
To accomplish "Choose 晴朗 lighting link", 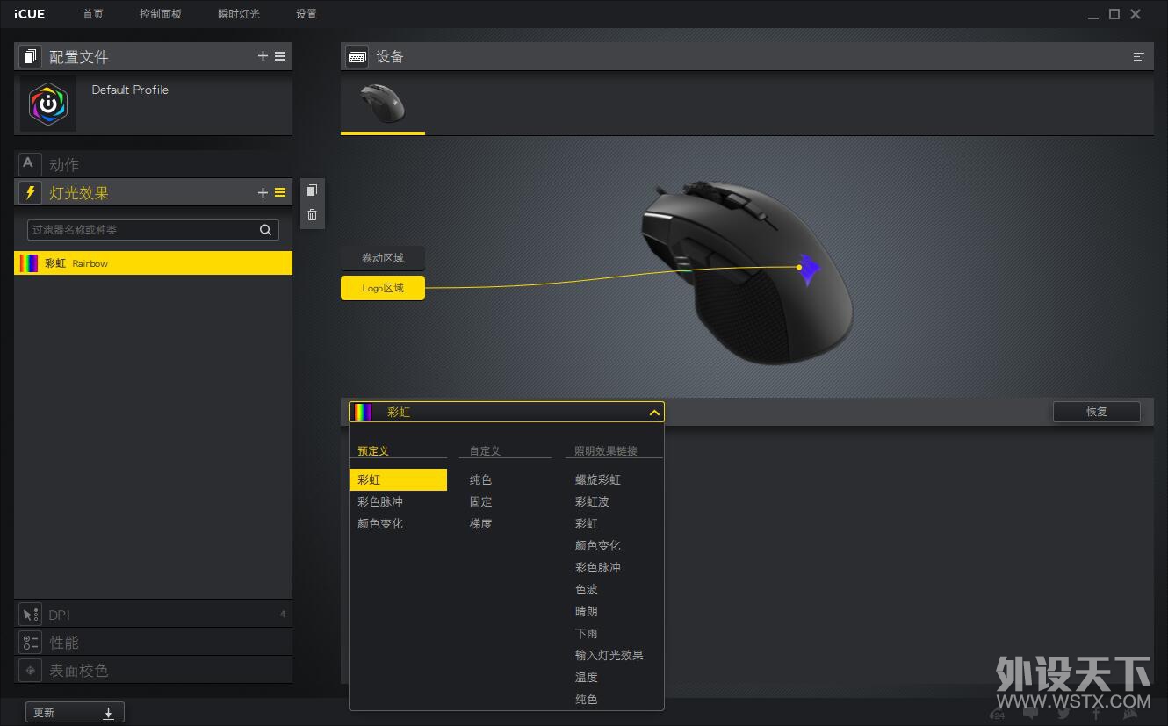I will click(587, 612).
